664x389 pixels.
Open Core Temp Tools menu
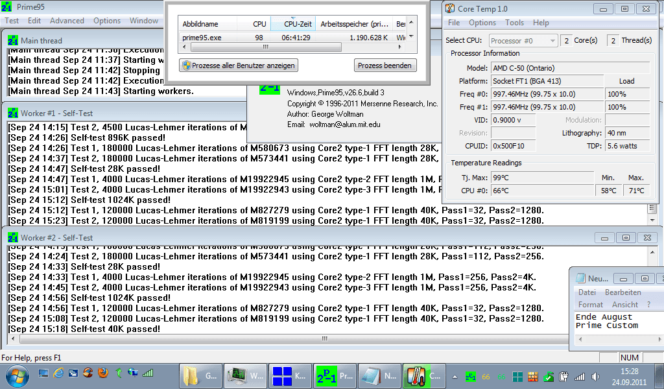514,23
